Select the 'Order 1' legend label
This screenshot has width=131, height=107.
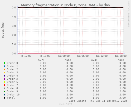coord(12,66)
